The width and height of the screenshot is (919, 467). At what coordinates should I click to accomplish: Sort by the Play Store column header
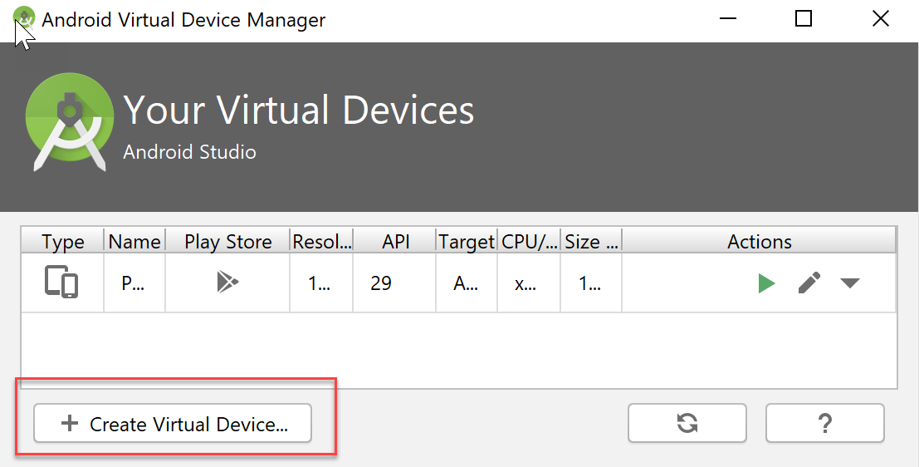pyautogui.click(x=228, y=241)
